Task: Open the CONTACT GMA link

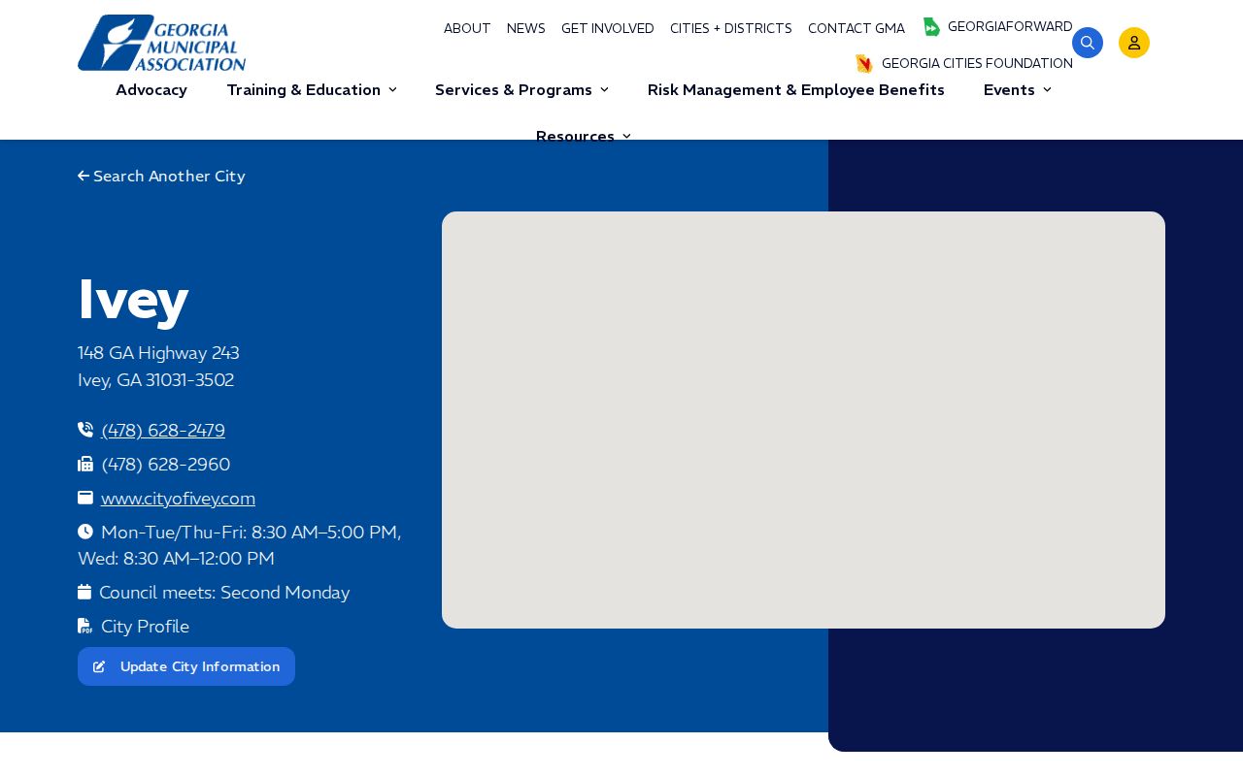Action: [x=857, y=29]
